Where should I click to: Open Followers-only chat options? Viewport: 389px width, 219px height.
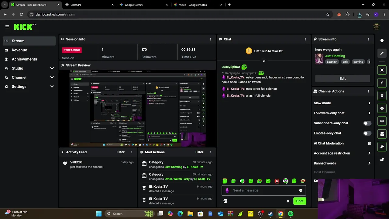[x=343, y=113]
